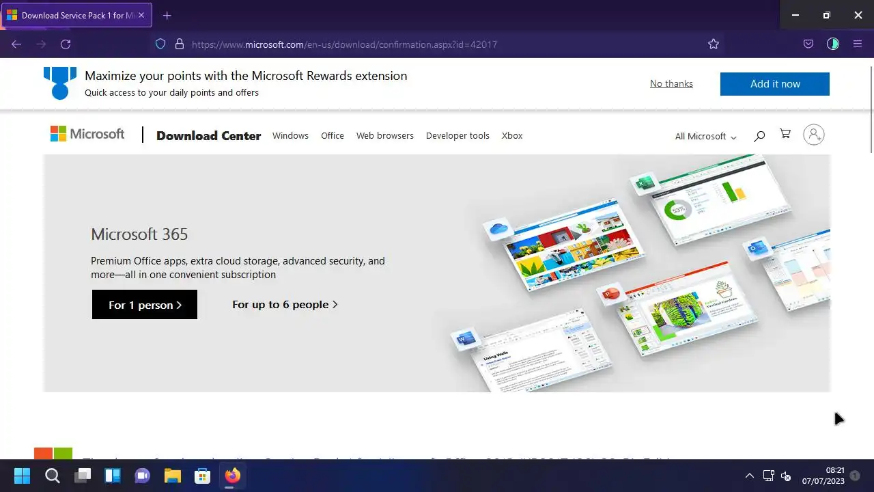Open the Xbox menu item

point(512,135)
